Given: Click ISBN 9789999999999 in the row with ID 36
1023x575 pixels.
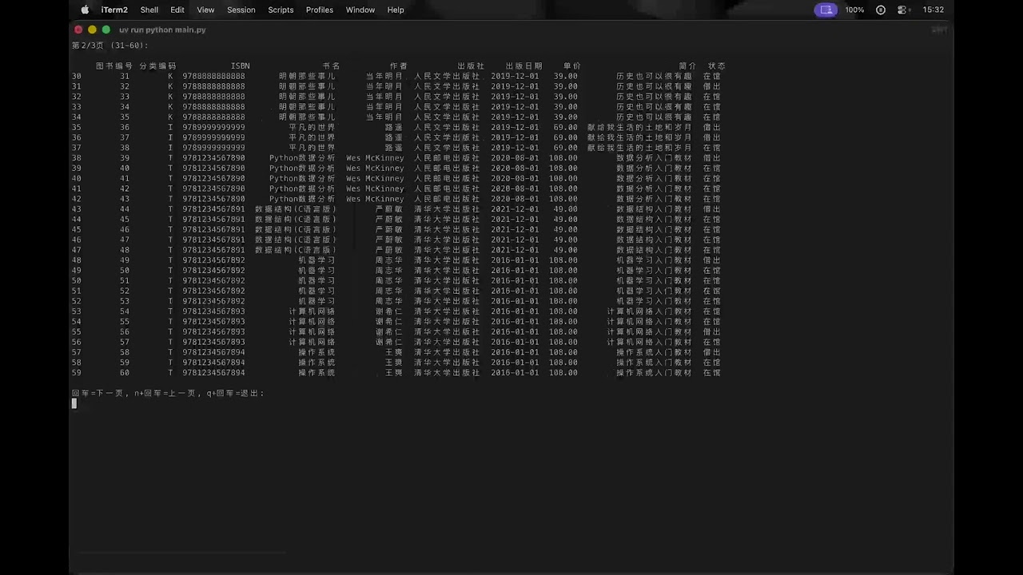Looking at the screenshot, I should (x=213, y=127).
